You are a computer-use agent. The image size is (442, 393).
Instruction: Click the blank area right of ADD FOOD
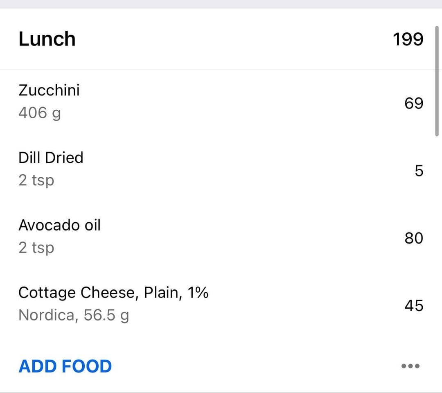[254, 366]
